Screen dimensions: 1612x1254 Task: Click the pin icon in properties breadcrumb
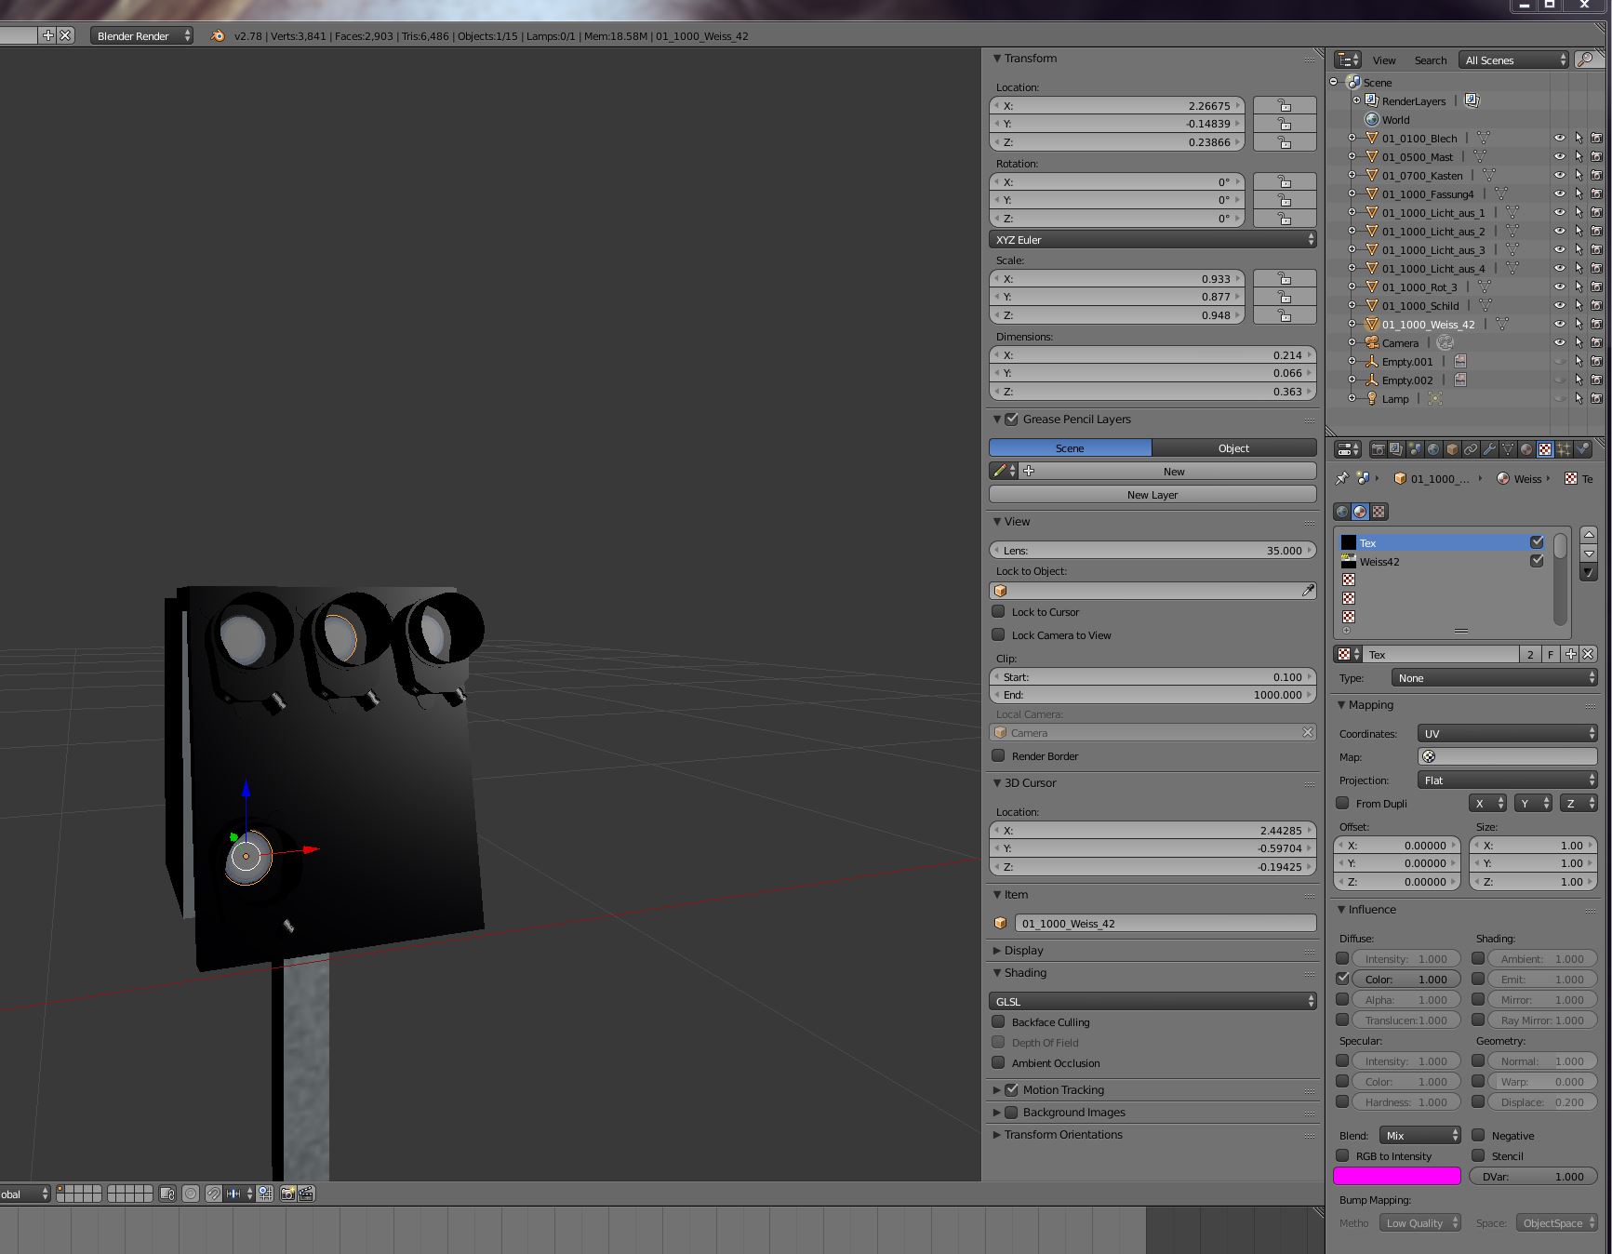[1341, 478]
